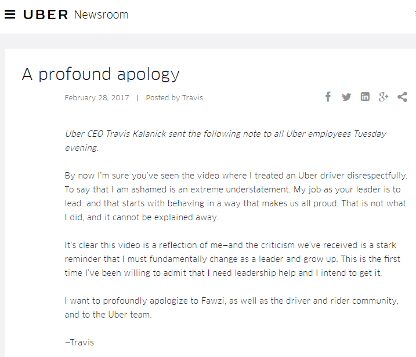Share the post on Google Plus
The image size is (416, 357).
click(x=384, y=97)
